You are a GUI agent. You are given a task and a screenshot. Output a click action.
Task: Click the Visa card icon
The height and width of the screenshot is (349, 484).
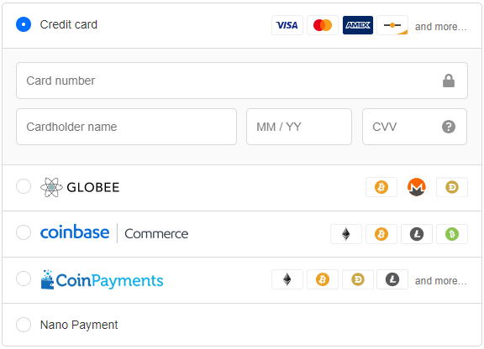[x=287, y=25]
